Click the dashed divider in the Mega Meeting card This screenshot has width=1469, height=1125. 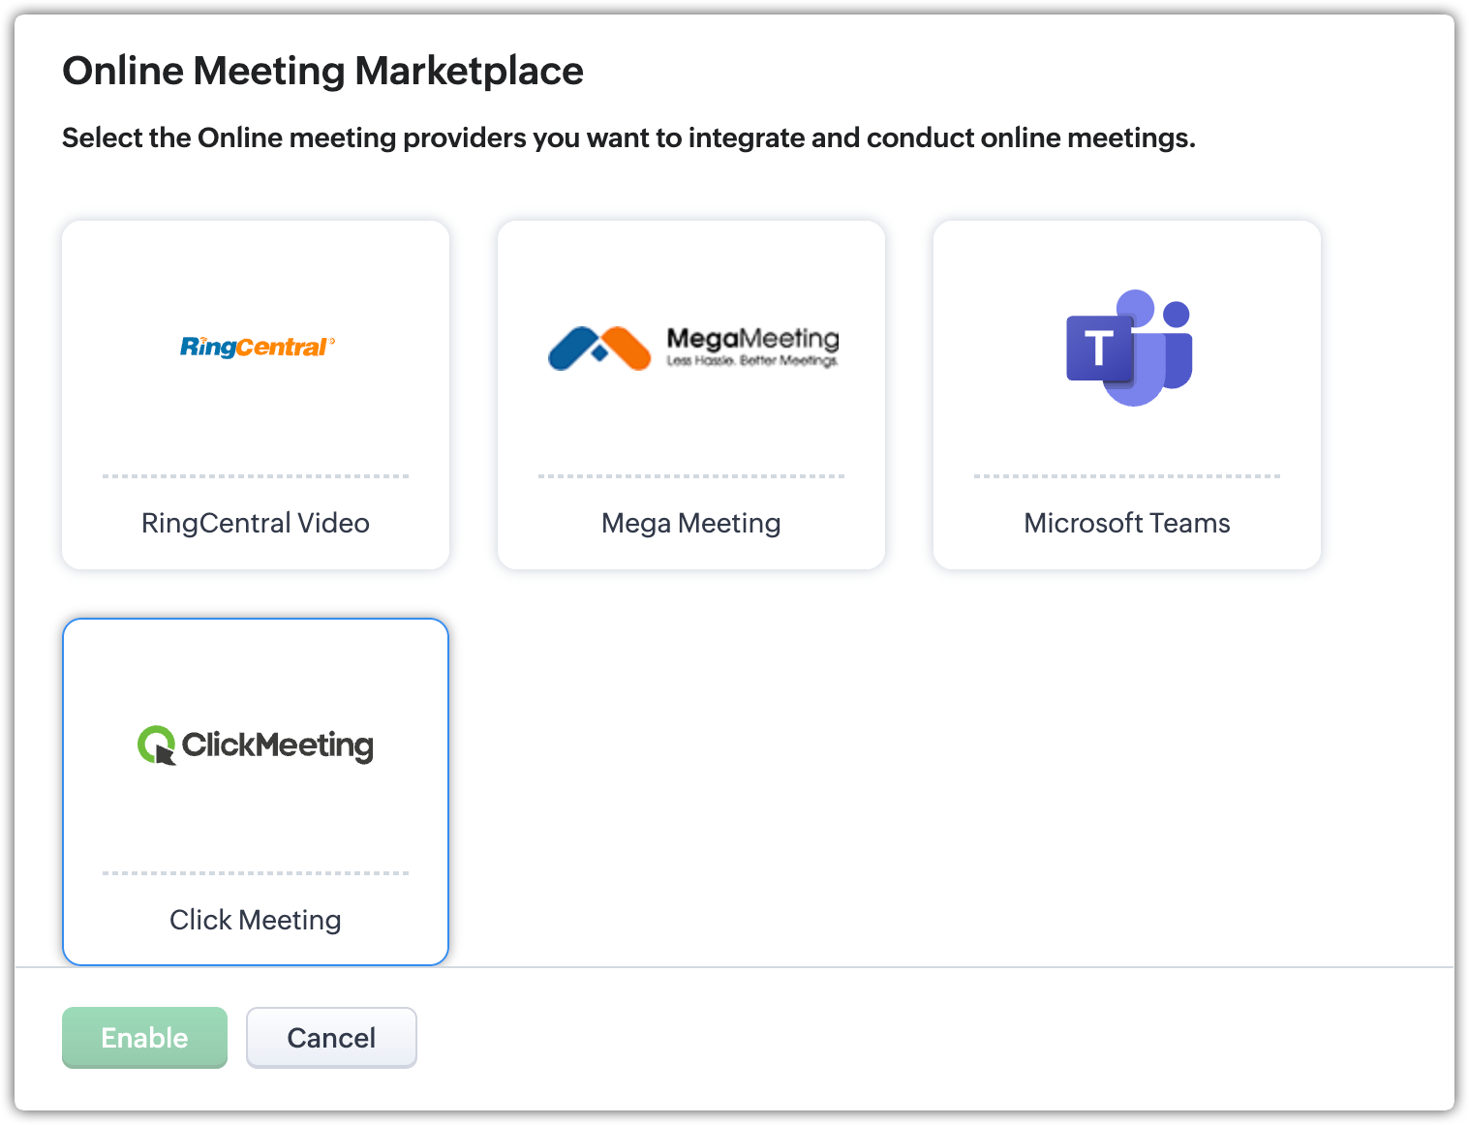(690, 476)
